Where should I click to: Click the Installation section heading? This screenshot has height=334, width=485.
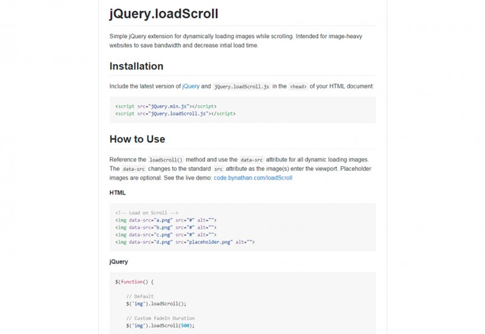click(136, 66)
